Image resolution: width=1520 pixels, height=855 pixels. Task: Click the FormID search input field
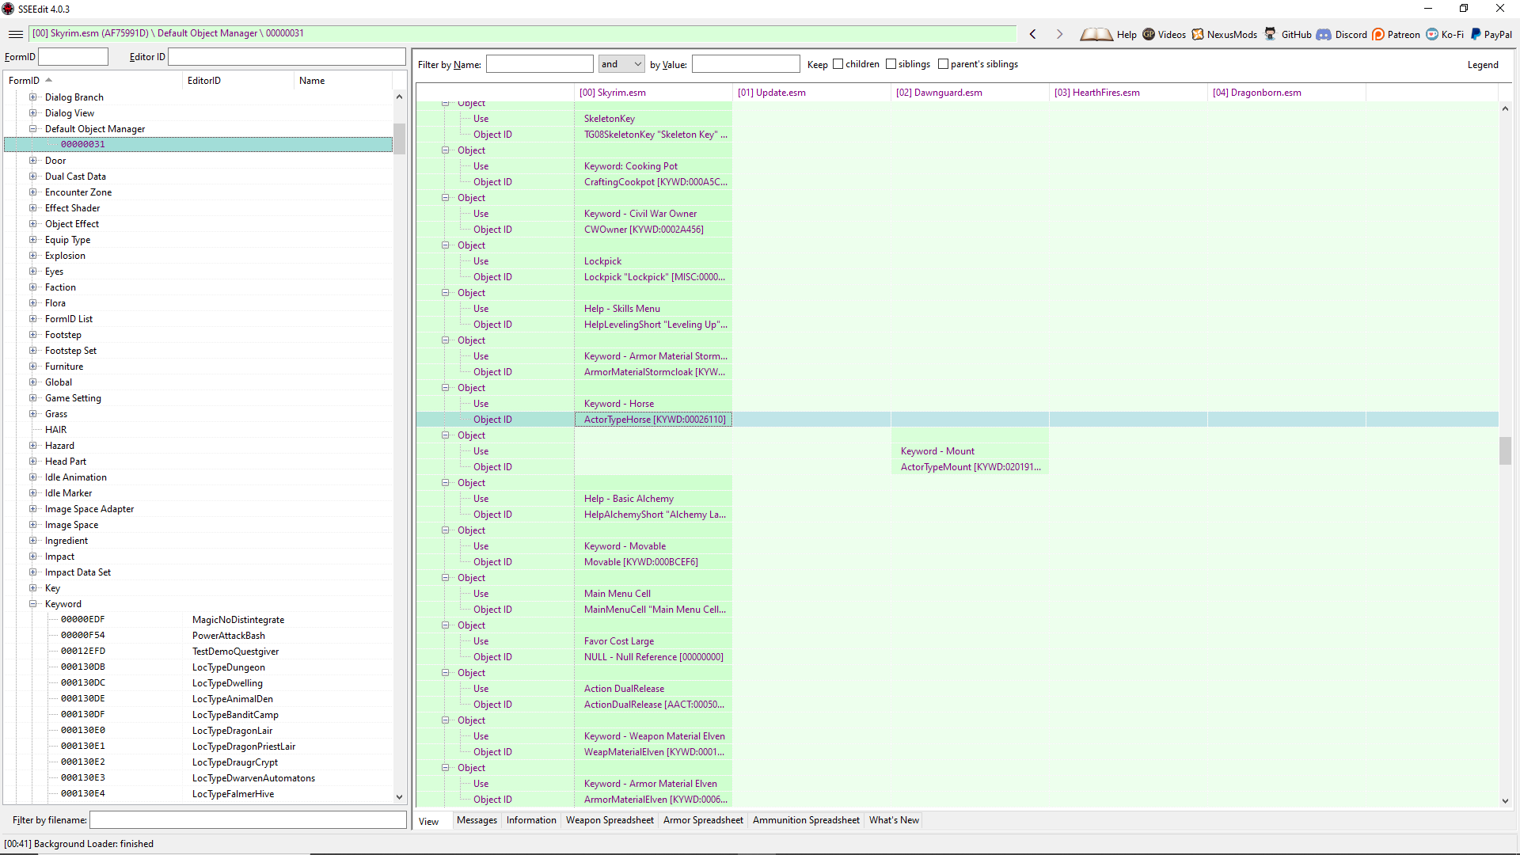[x=73, y=57]
